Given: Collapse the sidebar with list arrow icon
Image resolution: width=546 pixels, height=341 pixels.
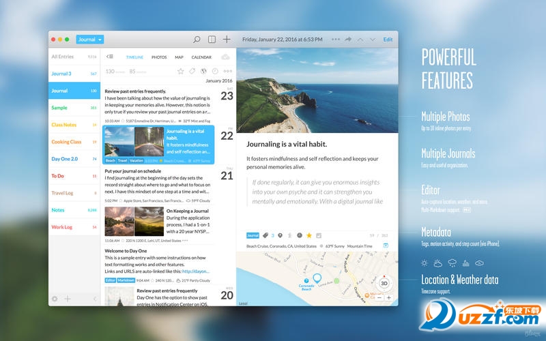Looking at the screenshot, I should click(110, 57).
